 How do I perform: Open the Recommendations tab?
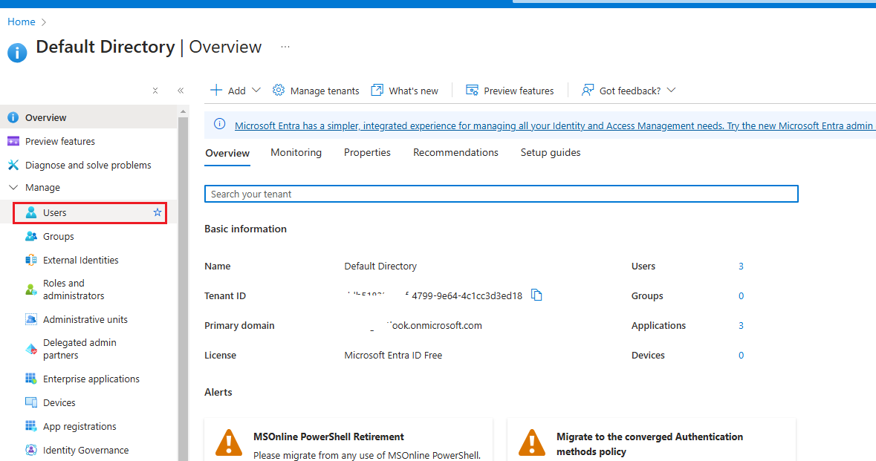455,153
